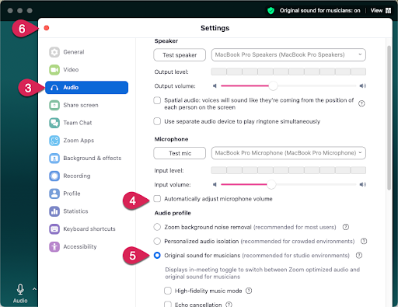Open Zoom Apps settings

[86, 141]
